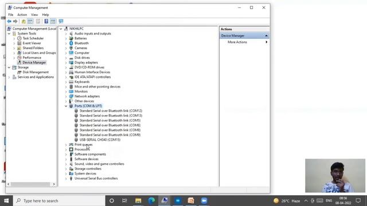Select Standard Serial over Bluetooth link (COM12)
Screen dimensions: 367x206
tap(111, 110)
